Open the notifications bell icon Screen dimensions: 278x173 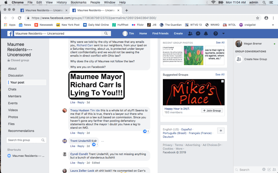[206, 34]
